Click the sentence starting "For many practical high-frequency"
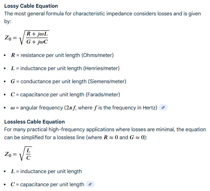 point(105,130)
